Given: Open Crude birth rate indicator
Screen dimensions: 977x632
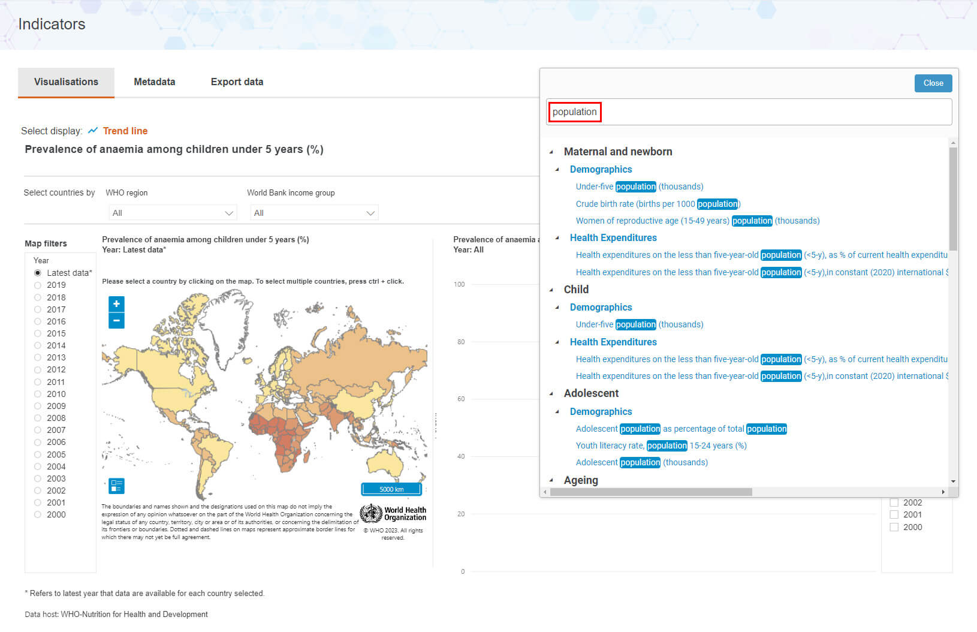Looking at the screenshot, I should [658, 204].
